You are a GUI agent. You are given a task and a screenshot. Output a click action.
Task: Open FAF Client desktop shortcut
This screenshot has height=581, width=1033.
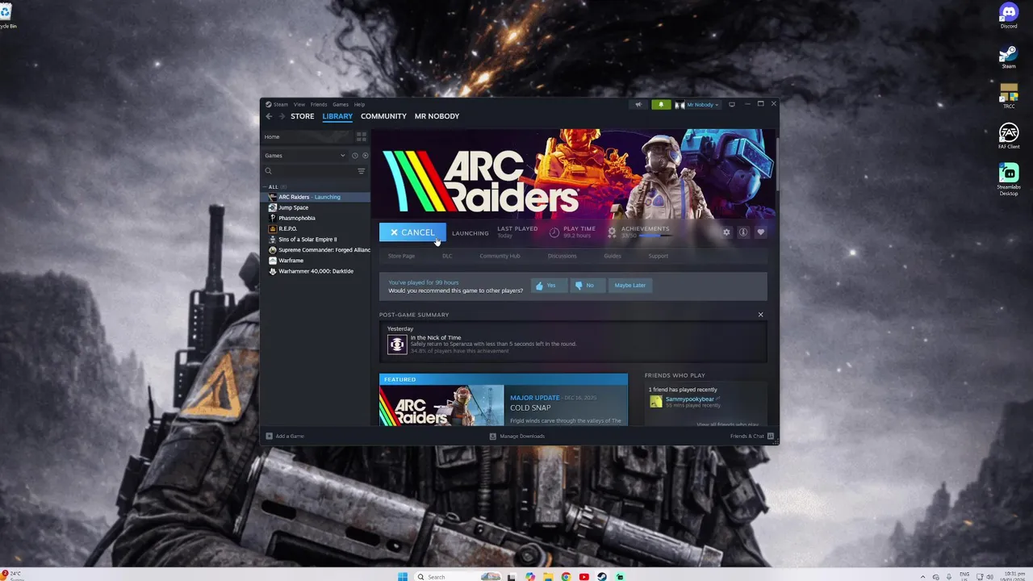tap(1009, 136)
